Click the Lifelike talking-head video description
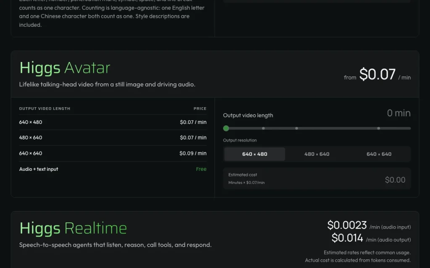Viewport: 430px width, 268px height. click(x=107, y=84)
